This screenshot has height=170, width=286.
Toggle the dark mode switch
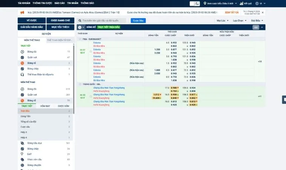pyautogui.click(x=195, y=3)
